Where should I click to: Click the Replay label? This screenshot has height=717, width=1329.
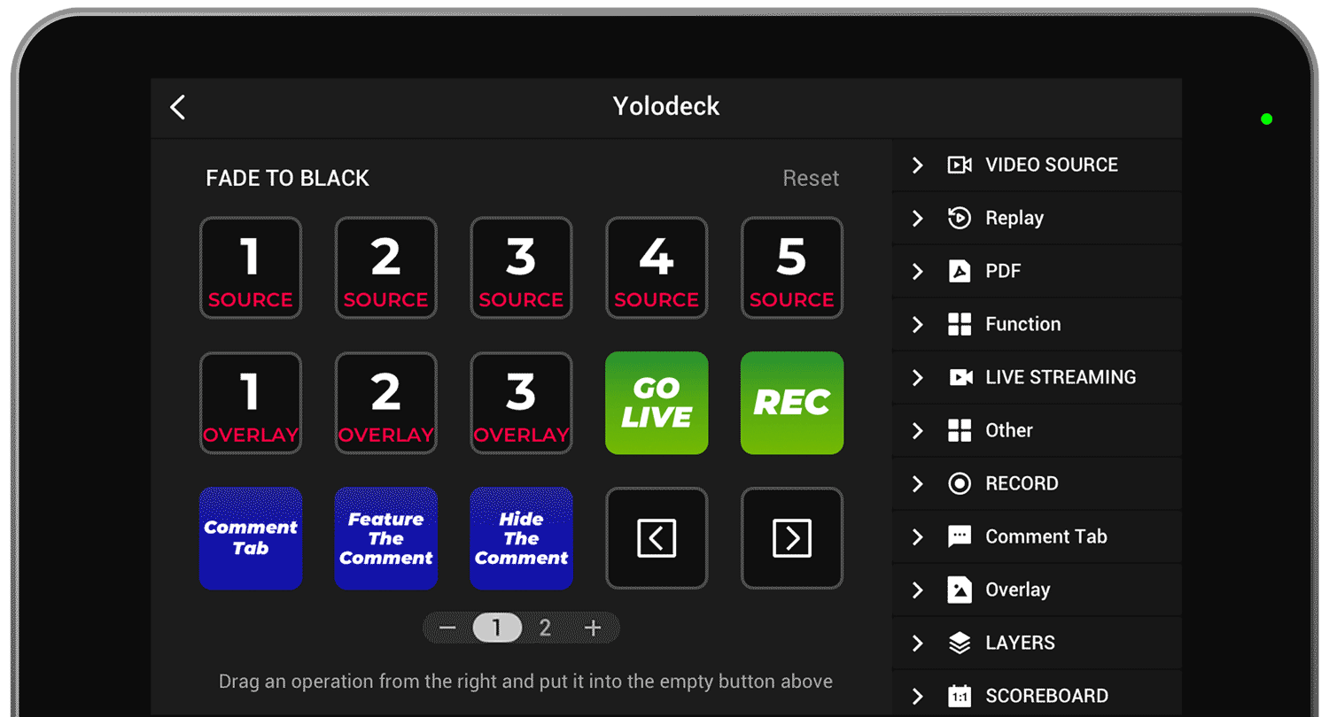tap(1014, 218)
